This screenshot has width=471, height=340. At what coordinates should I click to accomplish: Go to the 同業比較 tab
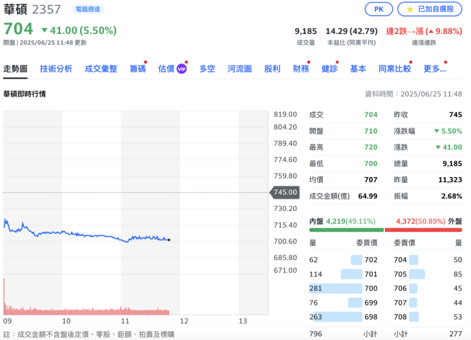[394, 69]
